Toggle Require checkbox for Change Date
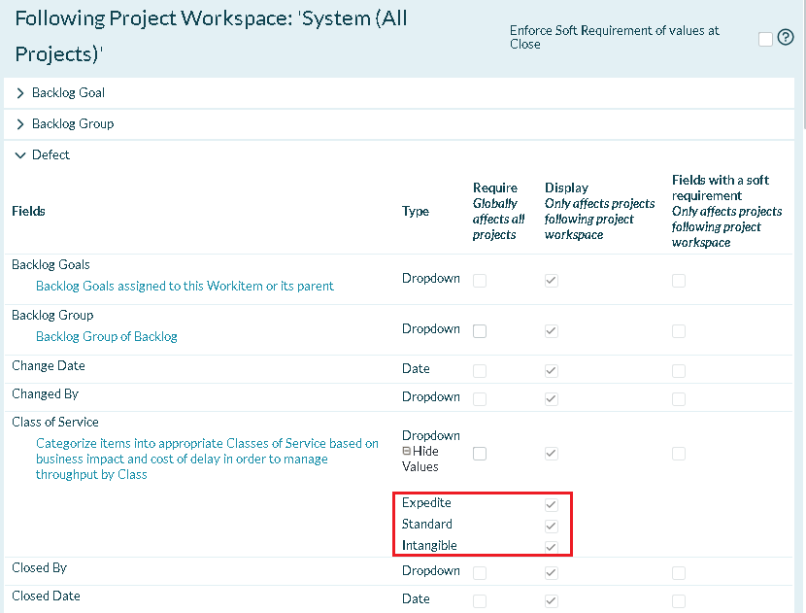This screenshot has width=806, height=613. coord(480,370)
